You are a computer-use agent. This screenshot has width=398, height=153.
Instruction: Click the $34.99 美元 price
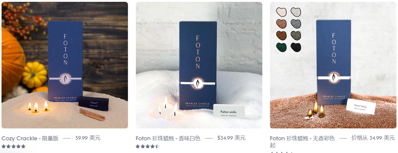pyautogui.click(x=232, y=138)
